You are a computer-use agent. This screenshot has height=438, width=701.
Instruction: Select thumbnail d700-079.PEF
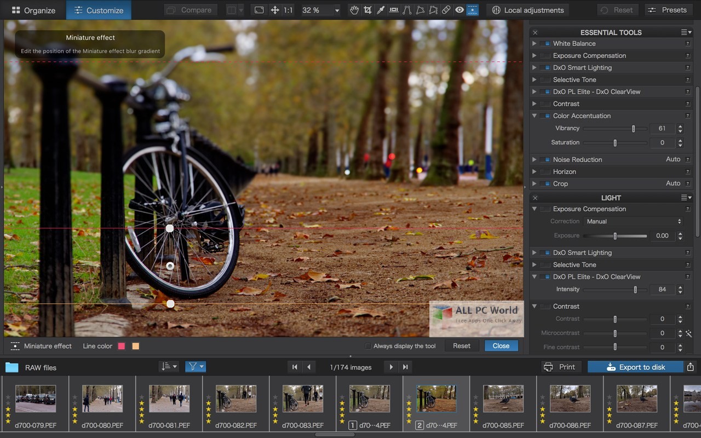[35, 404]
